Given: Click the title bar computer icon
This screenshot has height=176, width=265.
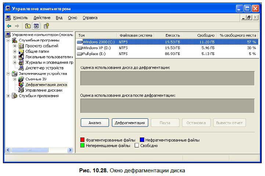Looking at the screenshot, I should pos(8,8).
